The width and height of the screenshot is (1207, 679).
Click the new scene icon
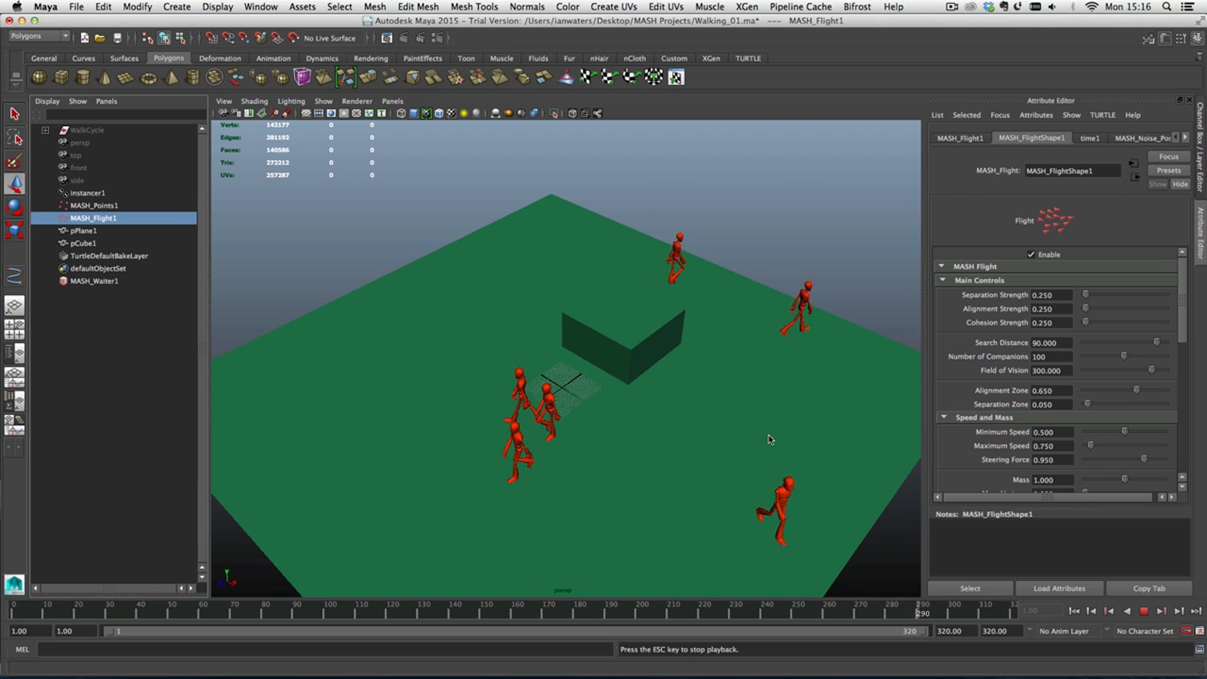pyautogui.click(x=84, y=38)
